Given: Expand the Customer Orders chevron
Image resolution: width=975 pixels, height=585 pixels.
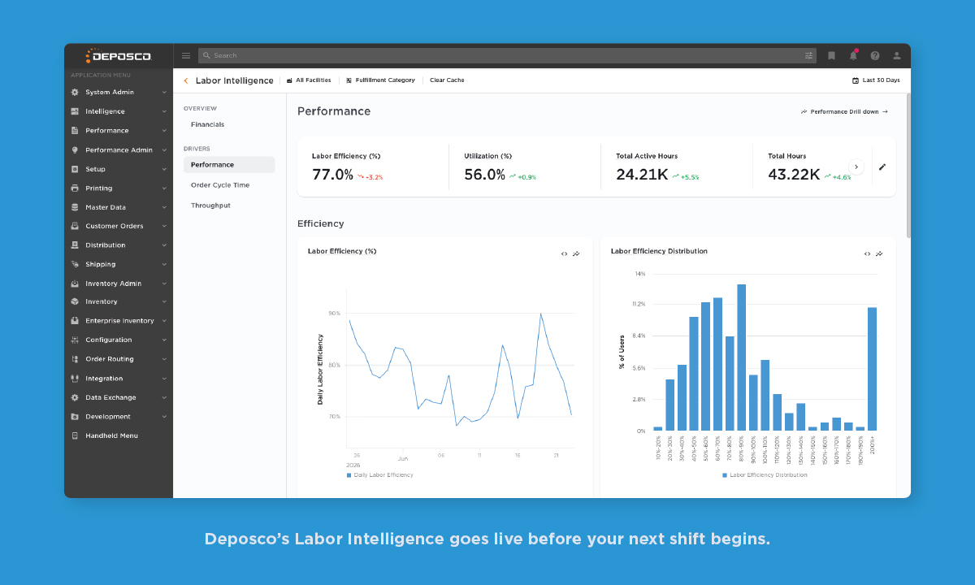Looking at the screenshot, I should (x=164, y=226).
